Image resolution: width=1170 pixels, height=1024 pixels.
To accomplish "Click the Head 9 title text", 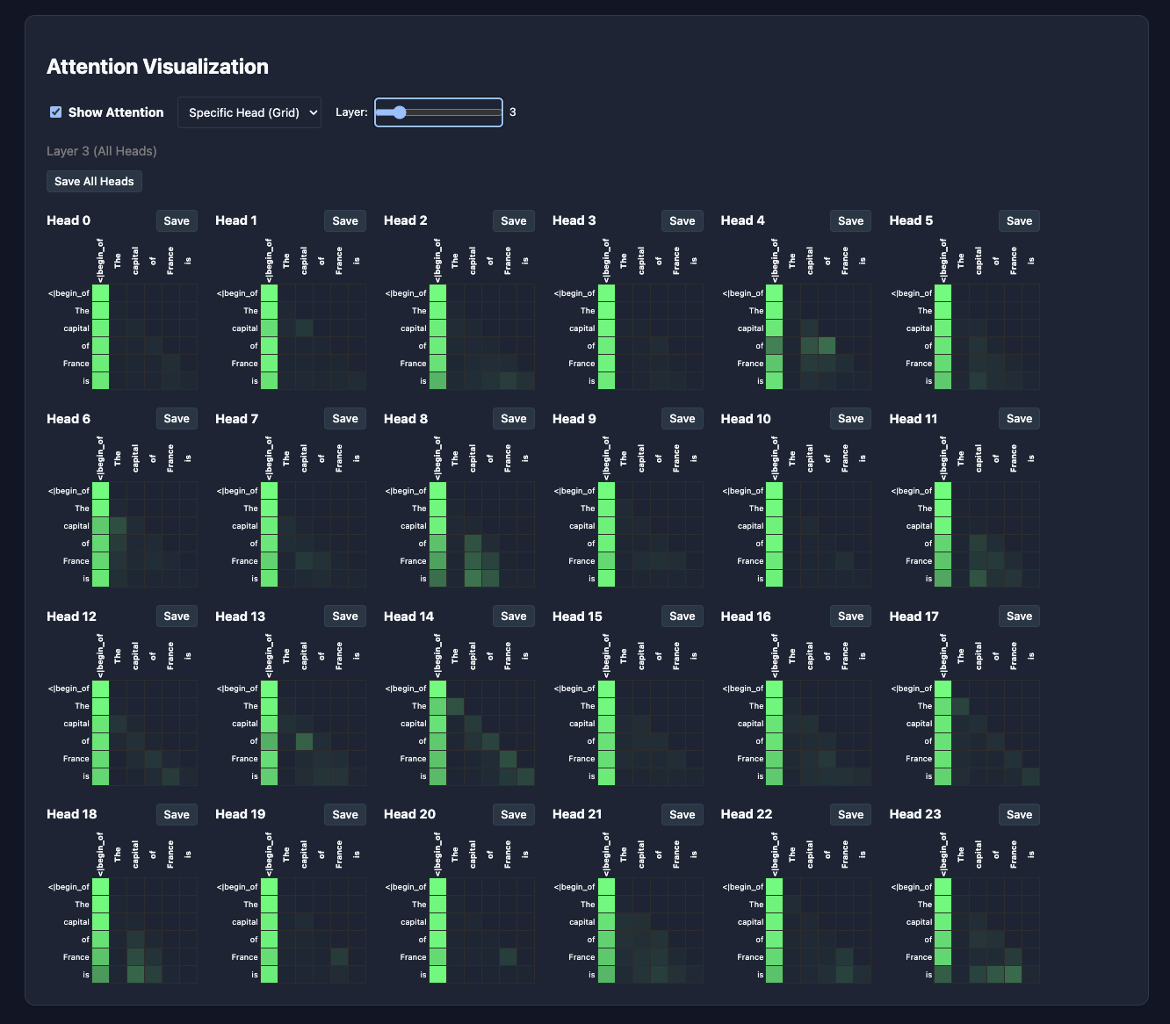I will click(574, 419).
